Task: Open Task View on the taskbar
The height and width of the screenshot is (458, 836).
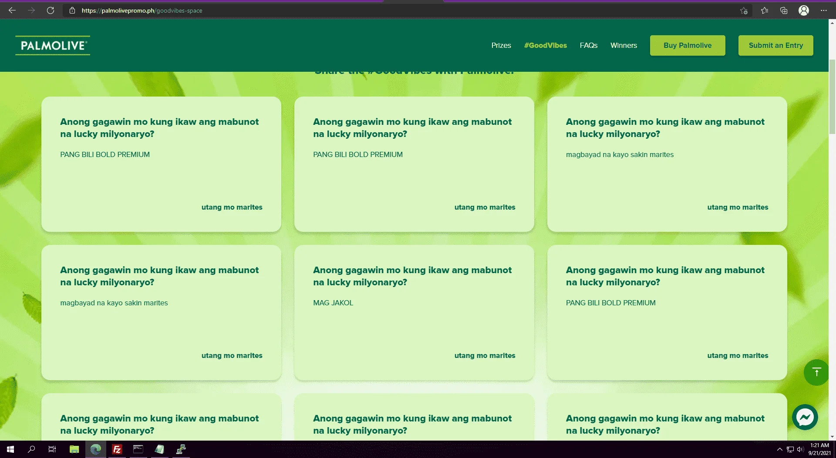Action: 52,449
